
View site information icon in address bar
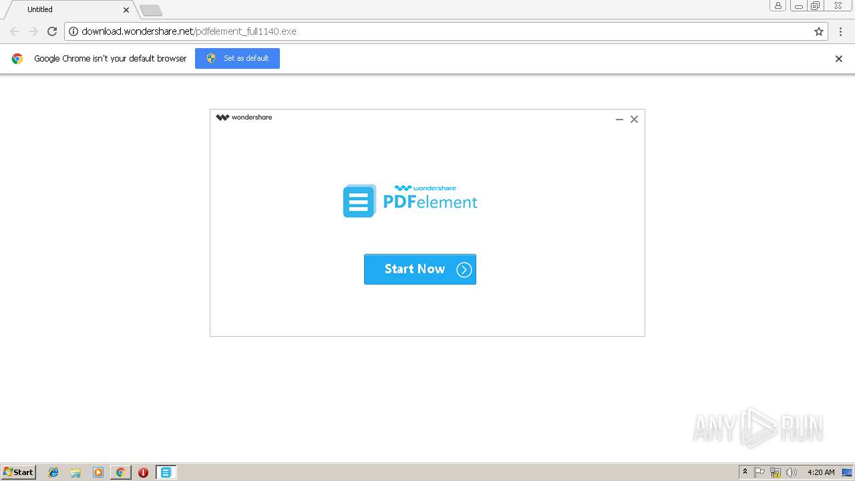pyautogui.click(x=73, y=31)
